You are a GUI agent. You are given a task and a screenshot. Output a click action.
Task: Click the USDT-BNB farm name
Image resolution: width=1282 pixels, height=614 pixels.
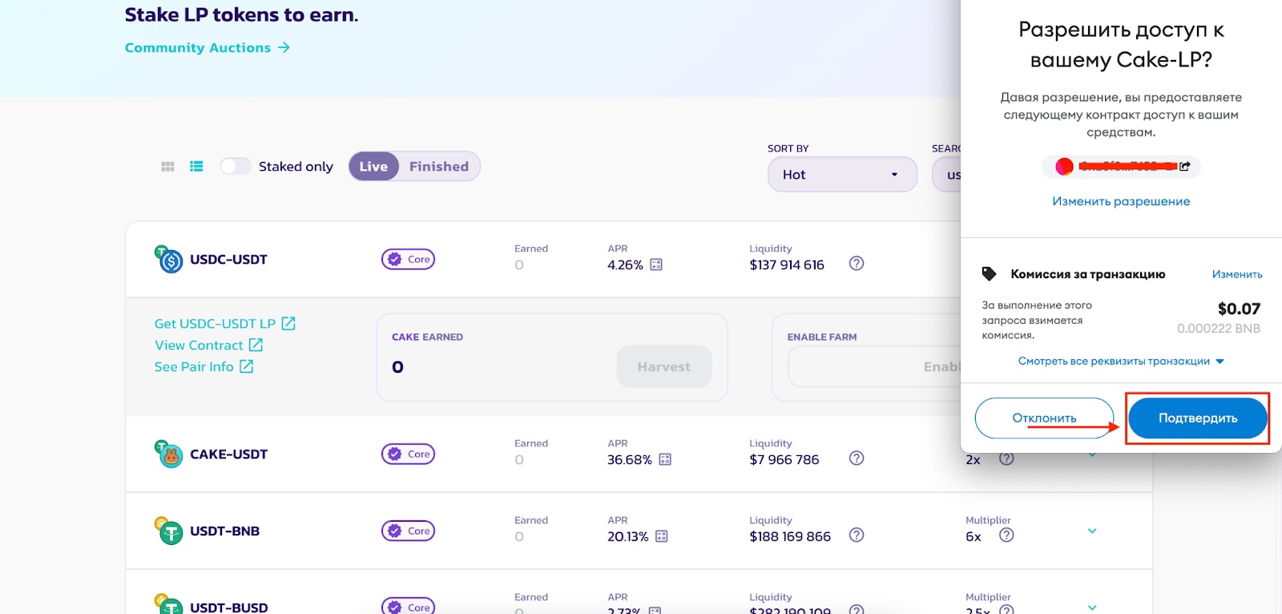tap(224, 531)
